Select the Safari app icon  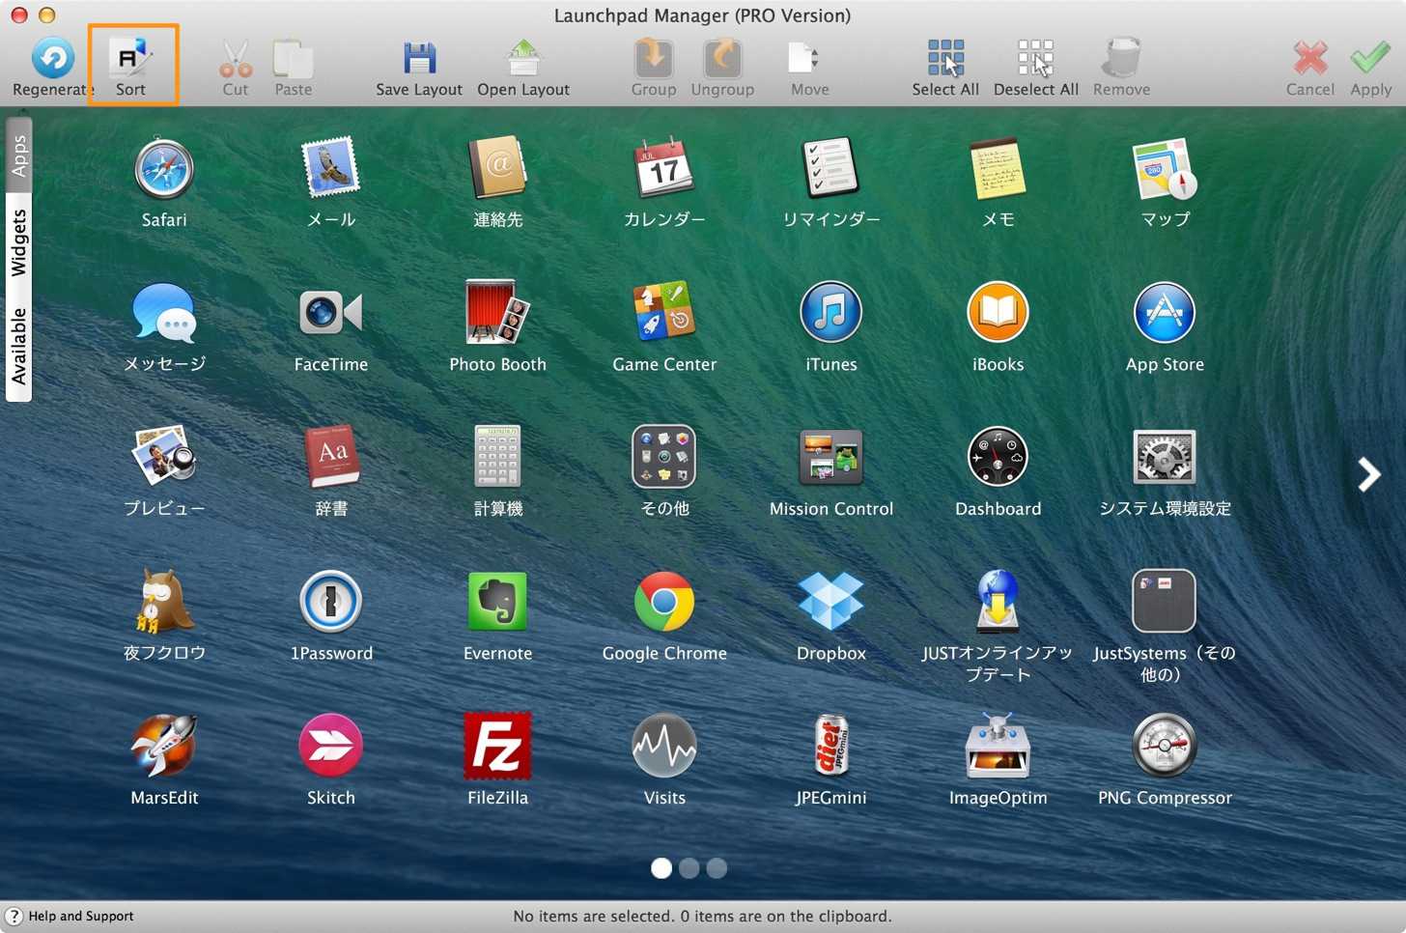click(x=164, y=169)
